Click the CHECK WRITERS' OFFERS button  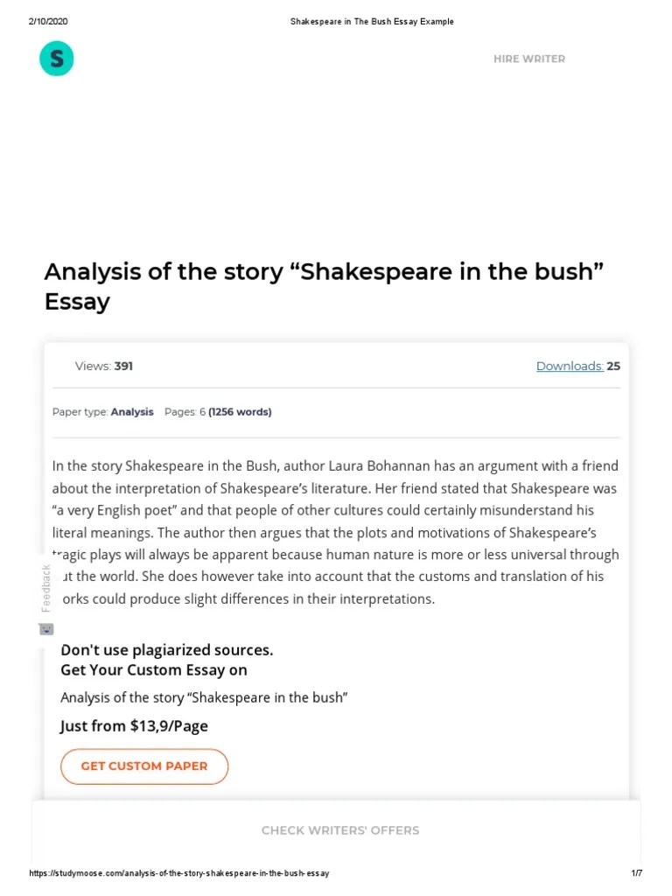[x=339, y=830]
